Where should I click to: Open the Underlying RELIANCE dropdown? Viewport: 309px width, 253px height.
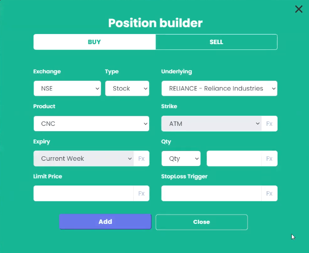pos(219,88)
